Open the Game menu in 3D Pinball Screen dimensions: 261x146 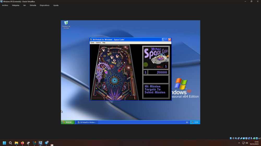pyautogui.click(x=92, y=43)
